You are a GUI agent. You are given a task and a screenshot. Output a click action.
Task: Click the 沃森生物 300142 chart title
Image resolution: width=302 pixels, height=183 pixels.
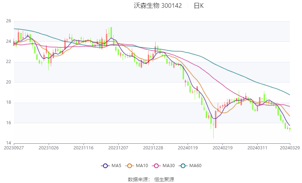tap(158, 6)
